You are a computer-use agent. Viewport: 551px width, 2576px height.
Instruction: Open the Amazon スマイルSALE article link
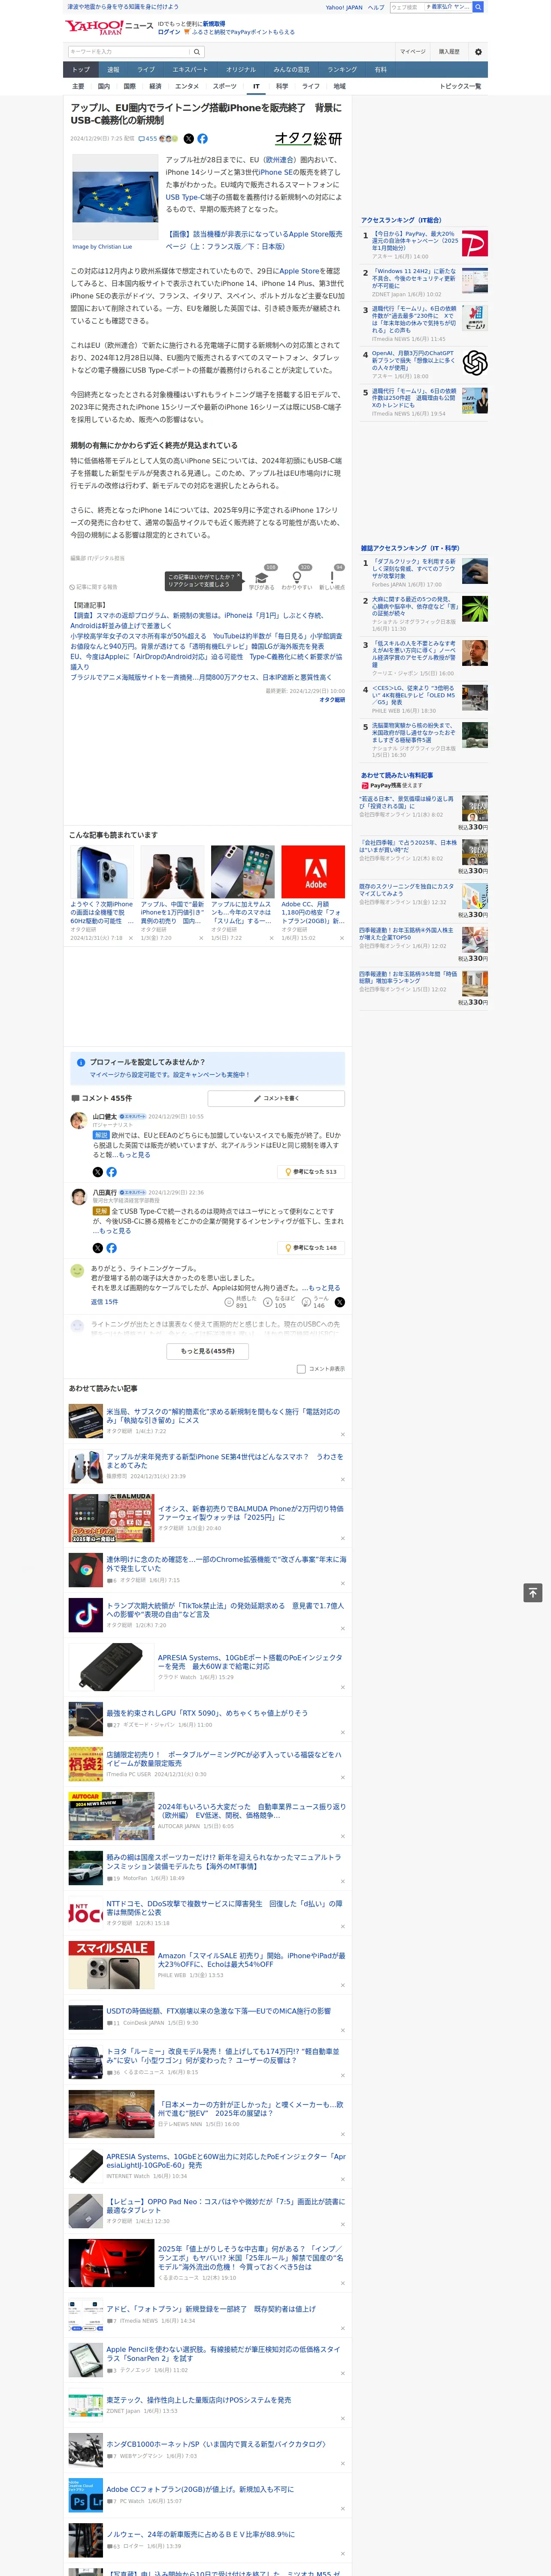click(x=251, y=1959)
